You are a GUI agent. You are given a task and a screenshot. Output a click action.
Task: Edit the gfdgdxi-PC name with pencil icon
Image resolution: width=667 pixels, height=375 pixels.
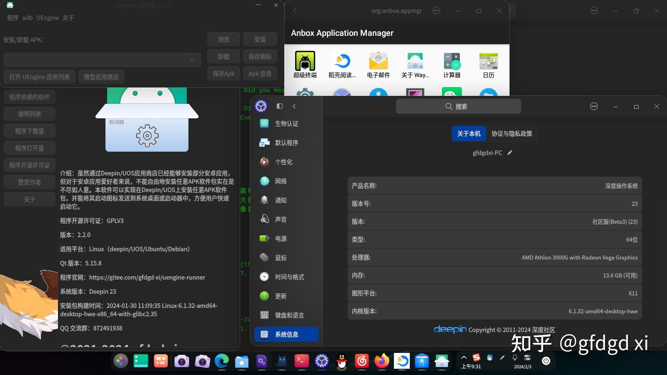click(x=509, y=152)
